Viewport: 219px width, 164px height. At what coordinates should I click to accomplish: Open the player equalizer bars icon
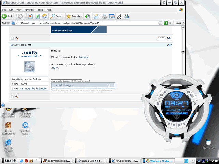pos(162,95)
